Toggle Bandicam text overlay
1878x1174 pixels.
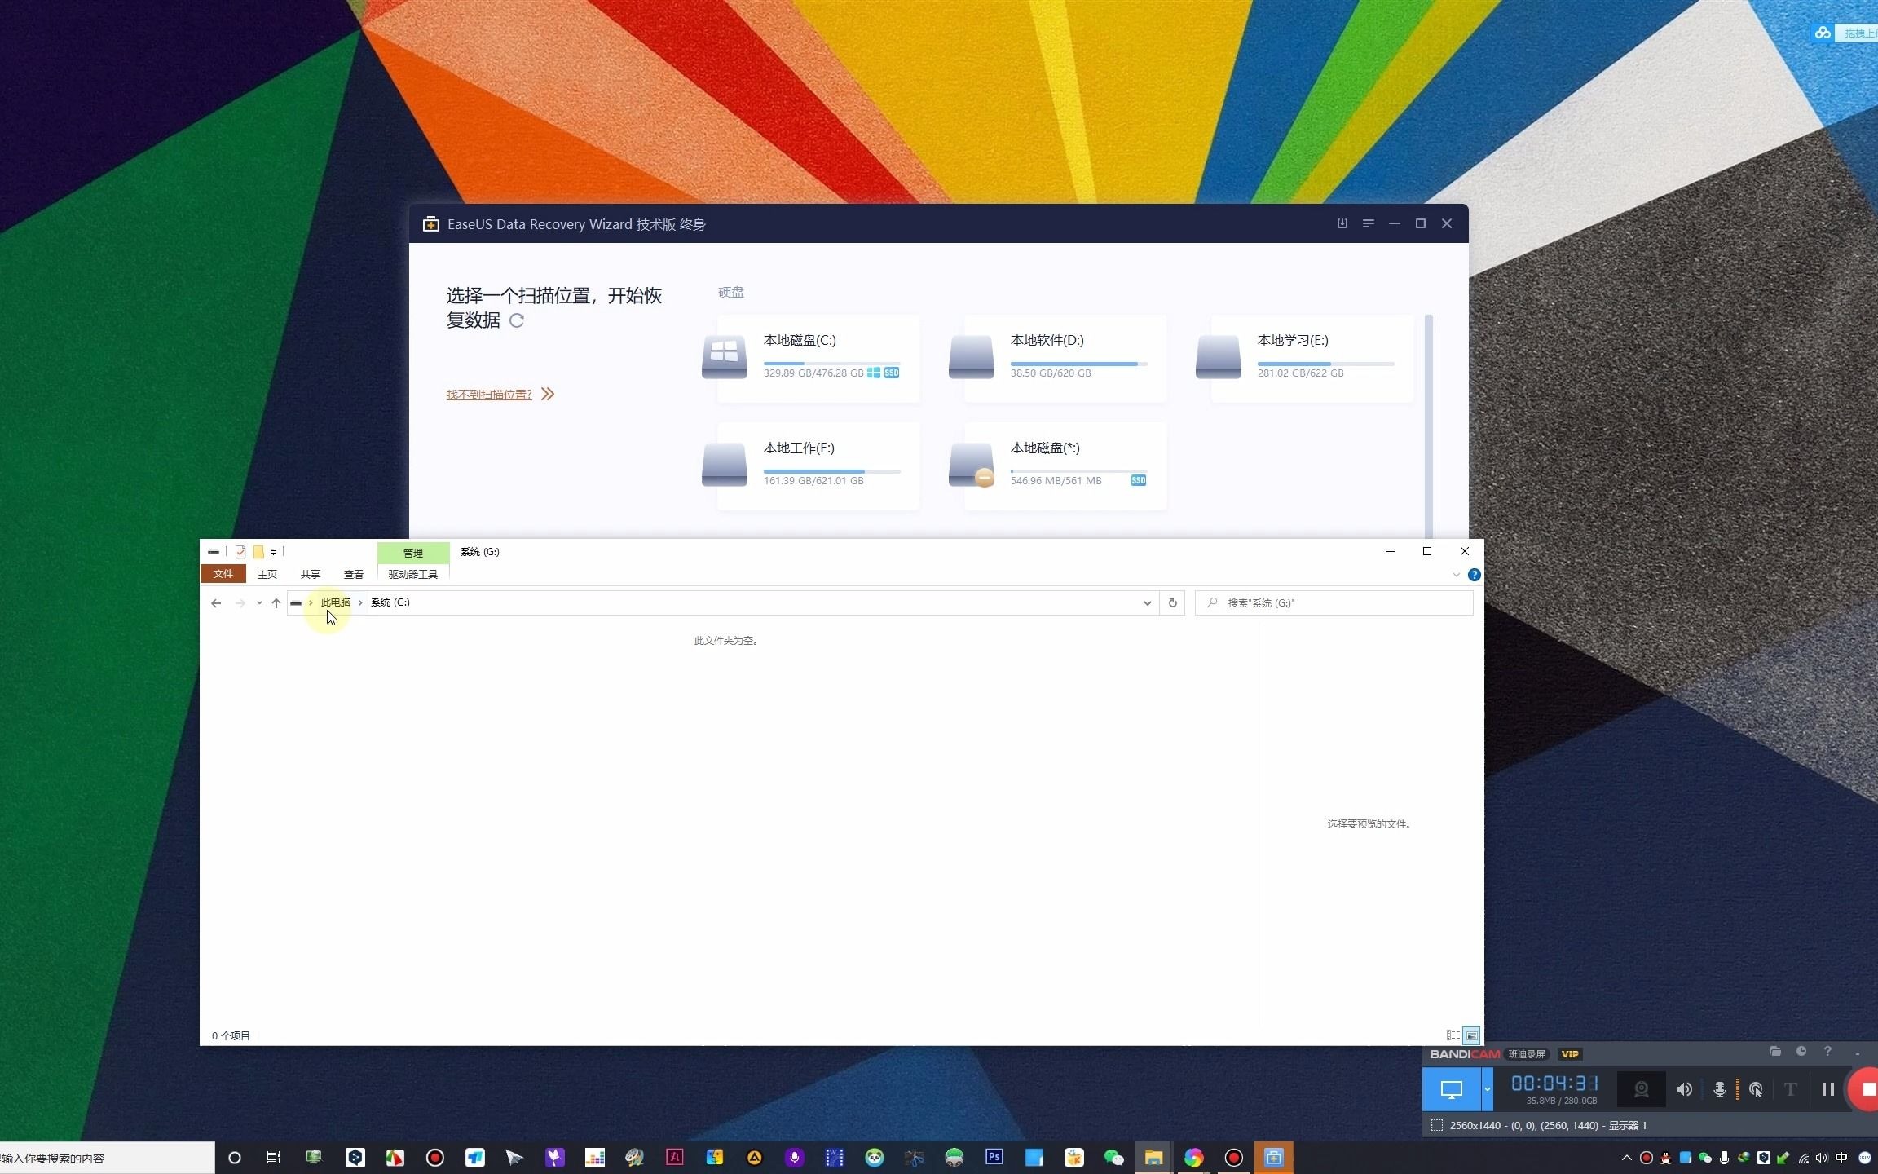(1791, 1089)
